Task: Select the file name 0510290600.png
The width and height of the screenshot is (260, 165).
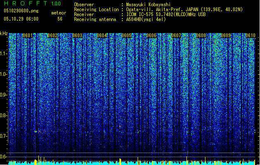Action: click(21, 11)
